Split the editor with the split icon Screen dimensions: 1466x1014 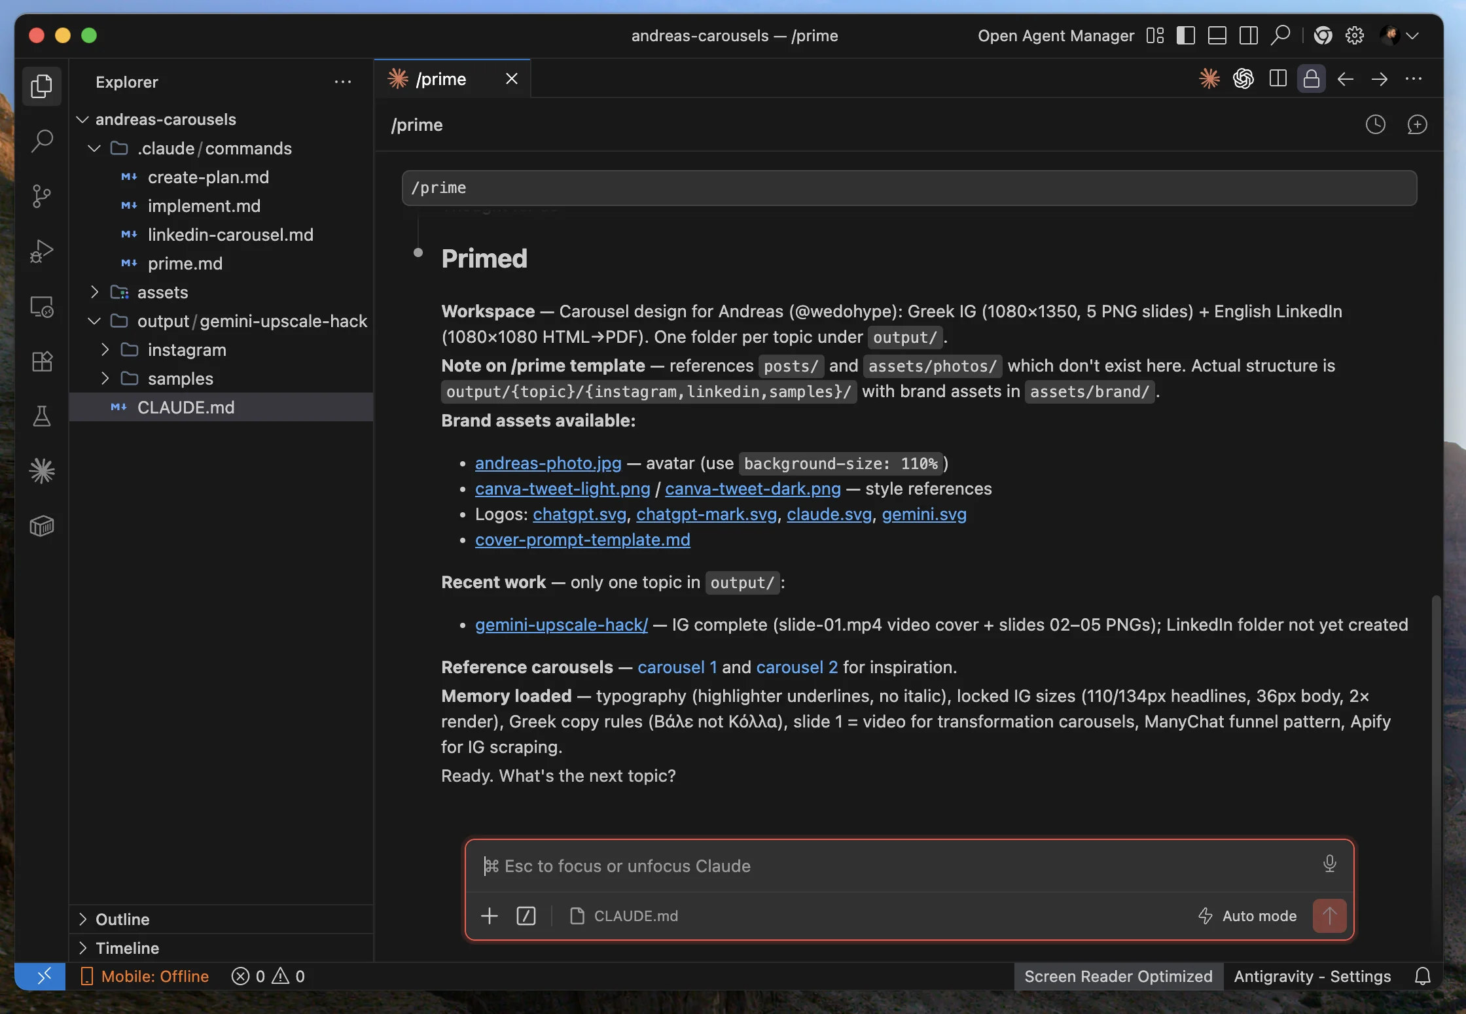pos(1278,79)
